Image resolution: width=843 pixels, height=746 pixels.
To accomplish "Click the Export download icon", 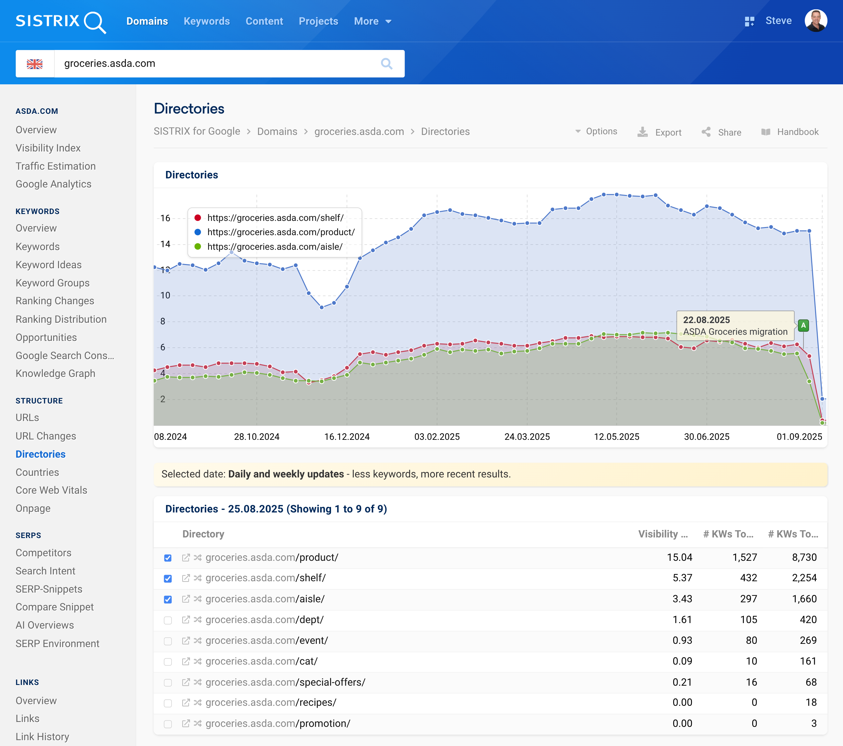I will coord(642,132).
